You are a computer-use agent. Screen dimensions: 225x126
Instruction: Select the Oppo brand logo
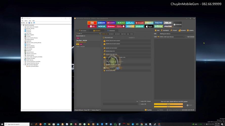coord(120,23)
